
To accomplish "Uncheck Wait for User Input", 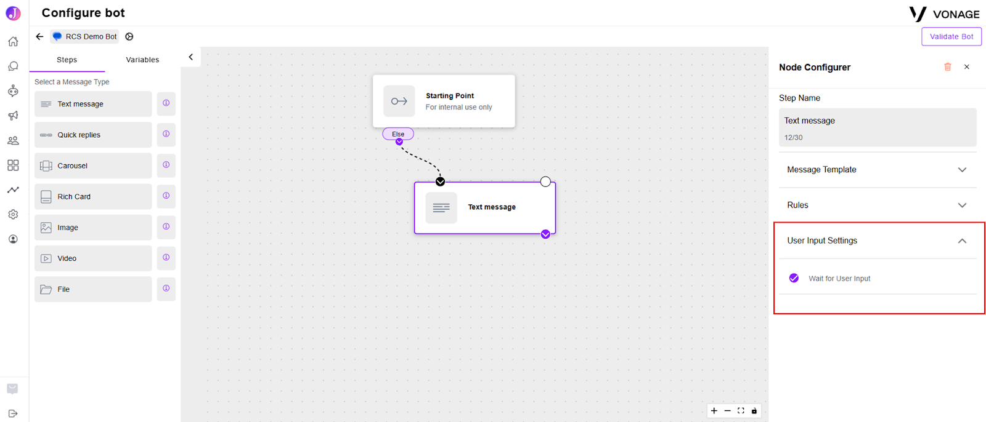I will (794, 278).
